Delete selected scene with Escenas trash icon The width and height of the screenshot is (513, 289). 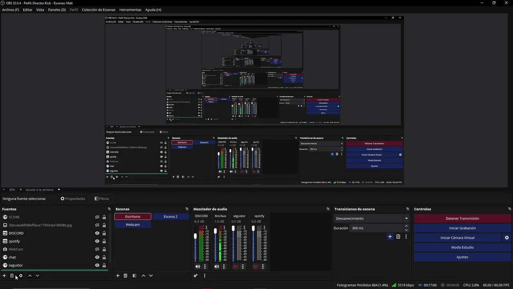click(125, 276)
